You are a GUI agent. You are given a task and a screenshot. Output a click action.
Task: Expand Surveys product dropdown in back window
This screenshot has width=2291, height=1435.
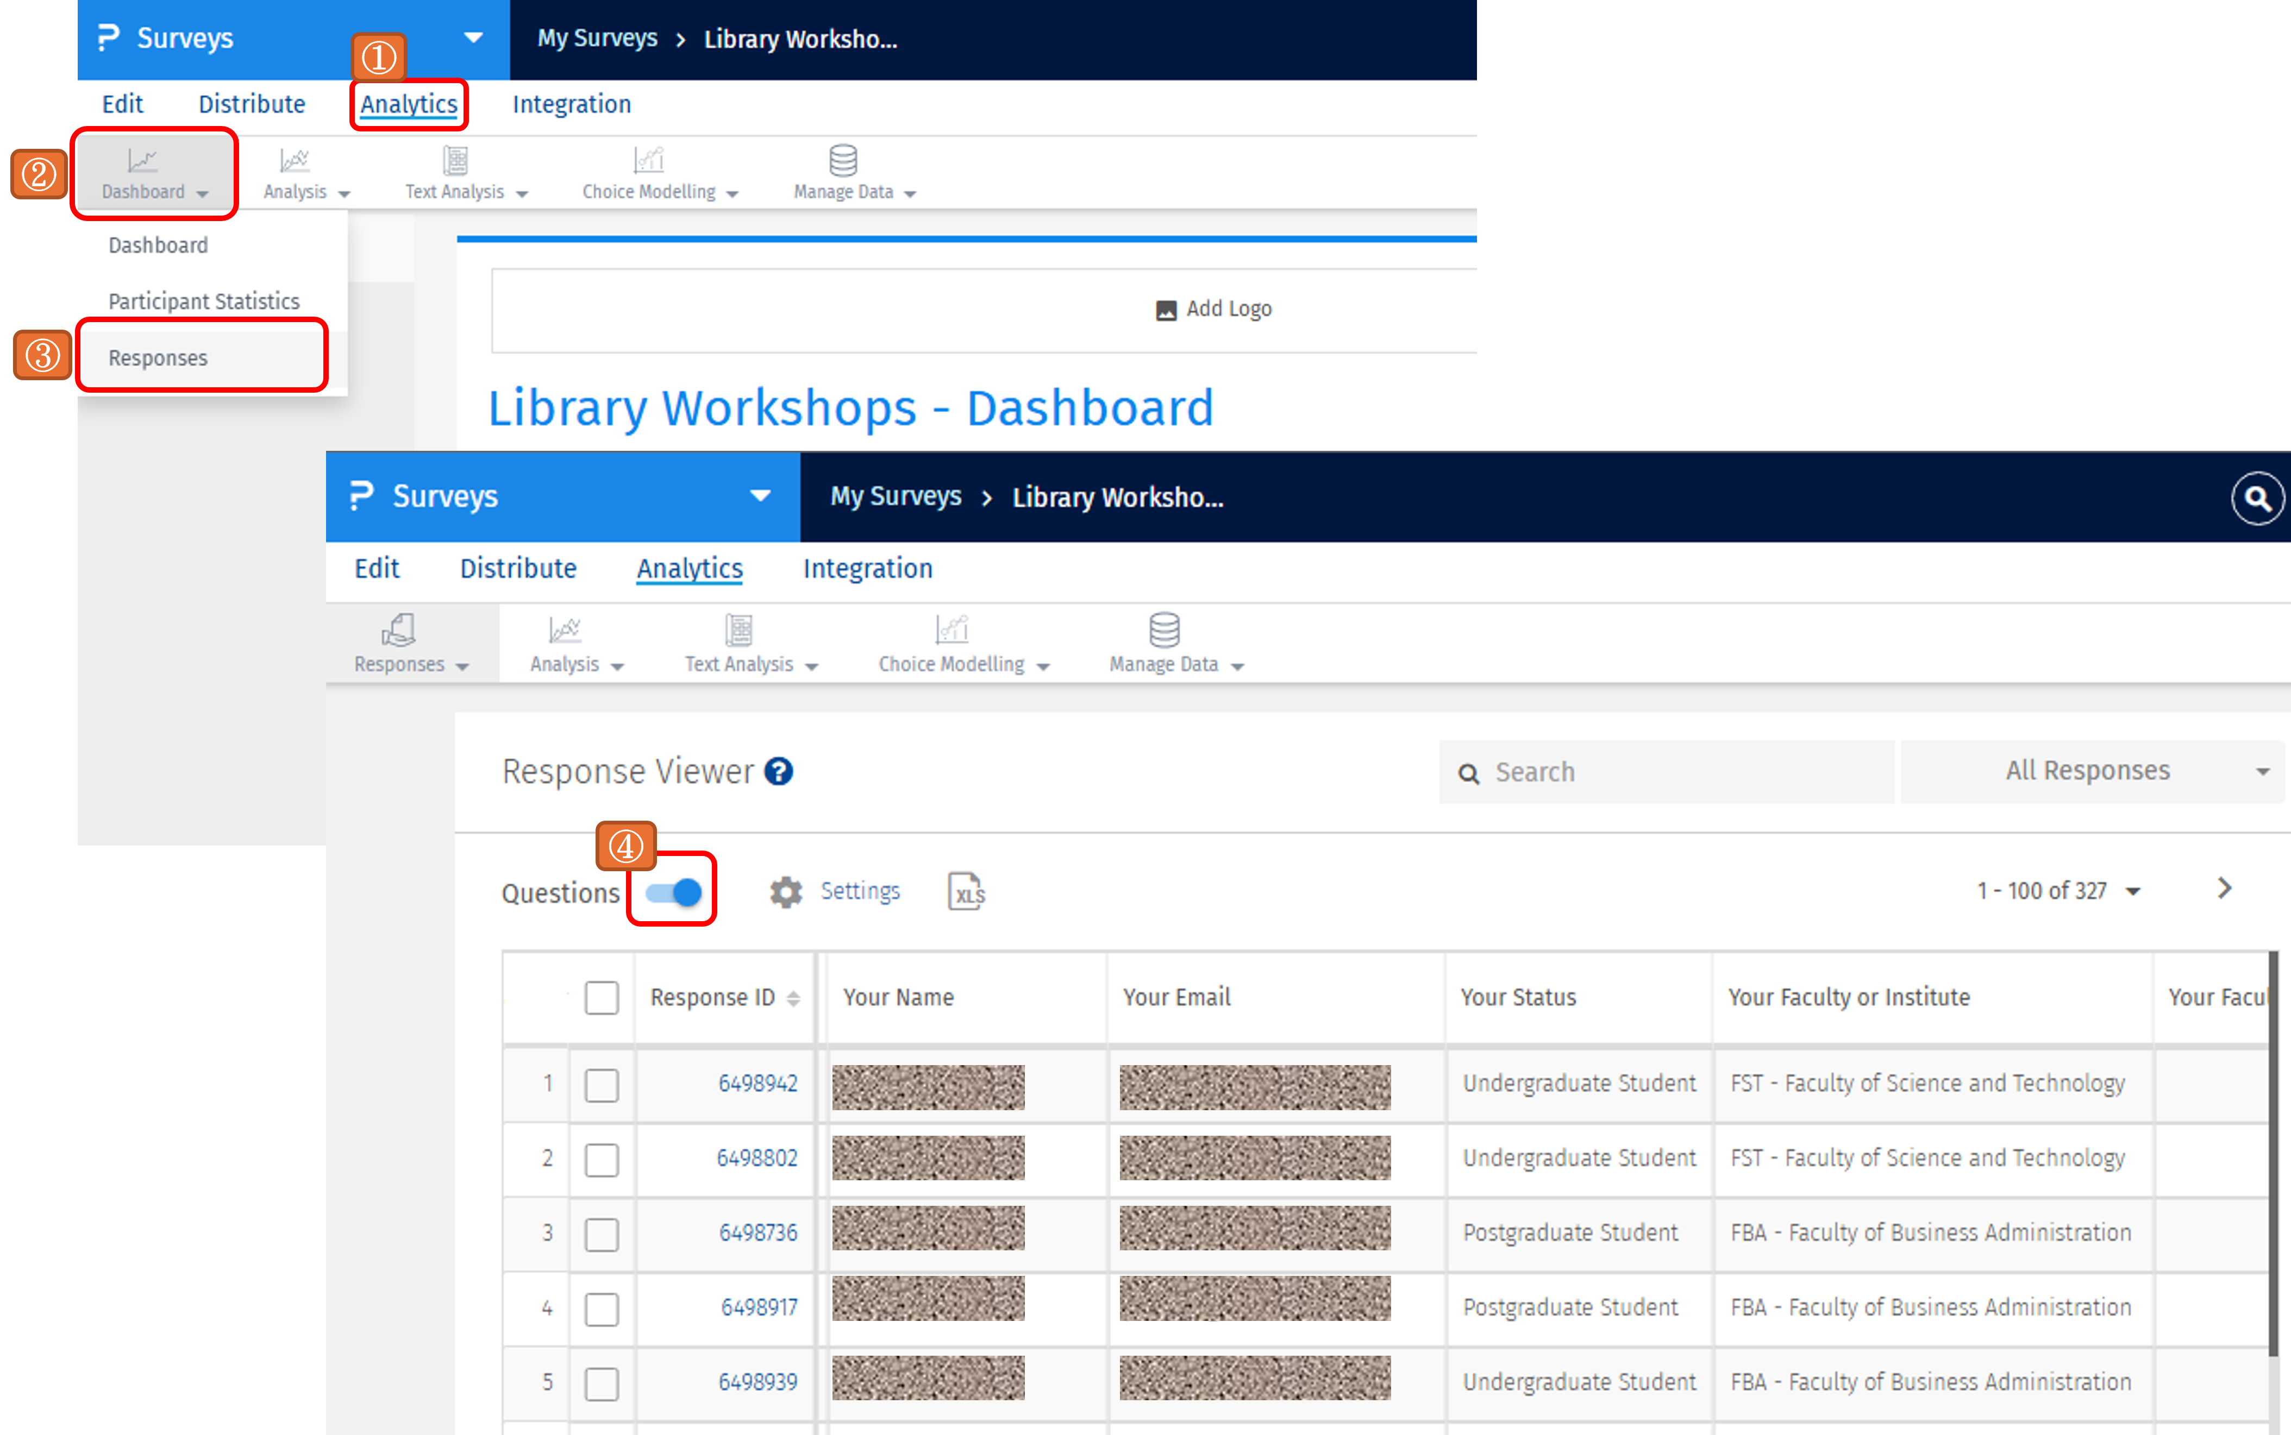(474, 38)
